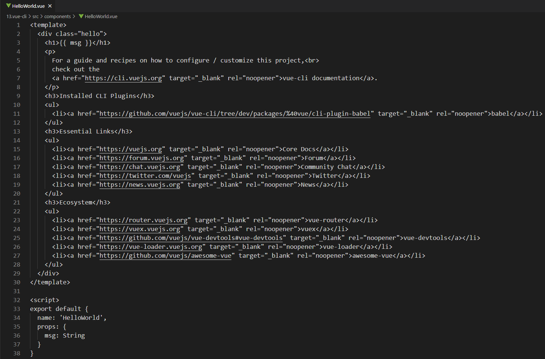The image size is (545, 359).
Task: Open the https://vuejs.org link on line 15
Action: [x=131, y=149]
